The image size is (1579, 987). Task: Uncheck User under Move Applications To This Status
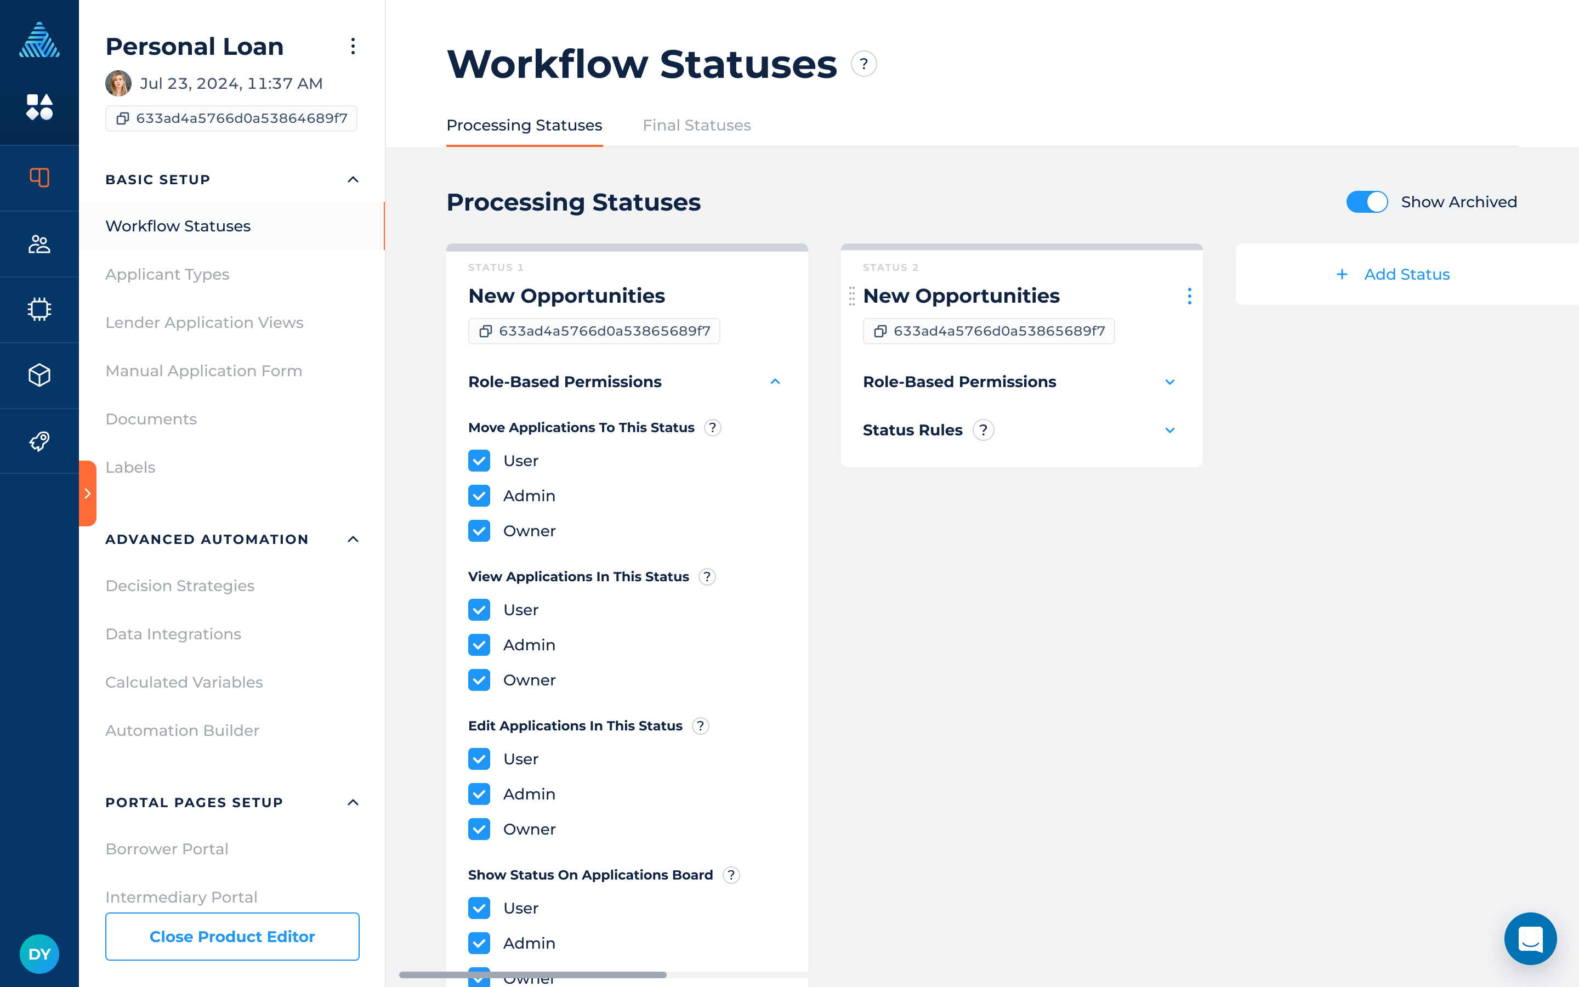(x=479, y=461)
